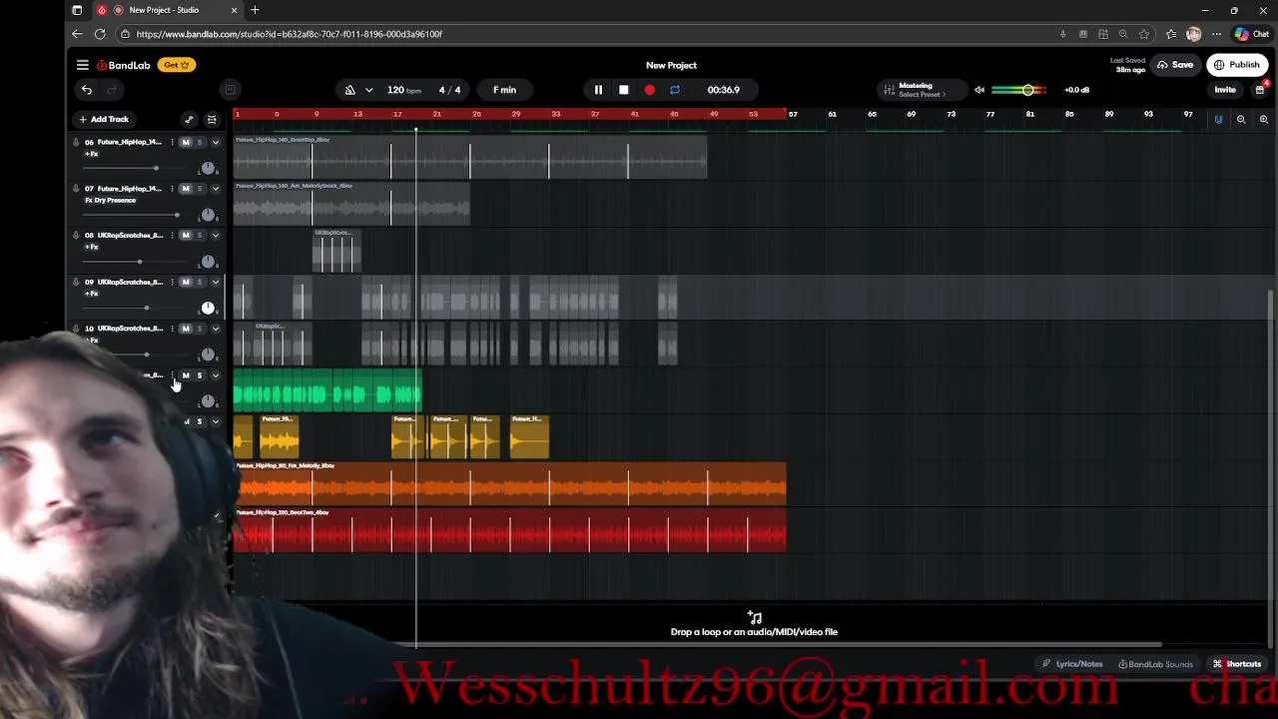Collapse track heights icon

(212, 119)
